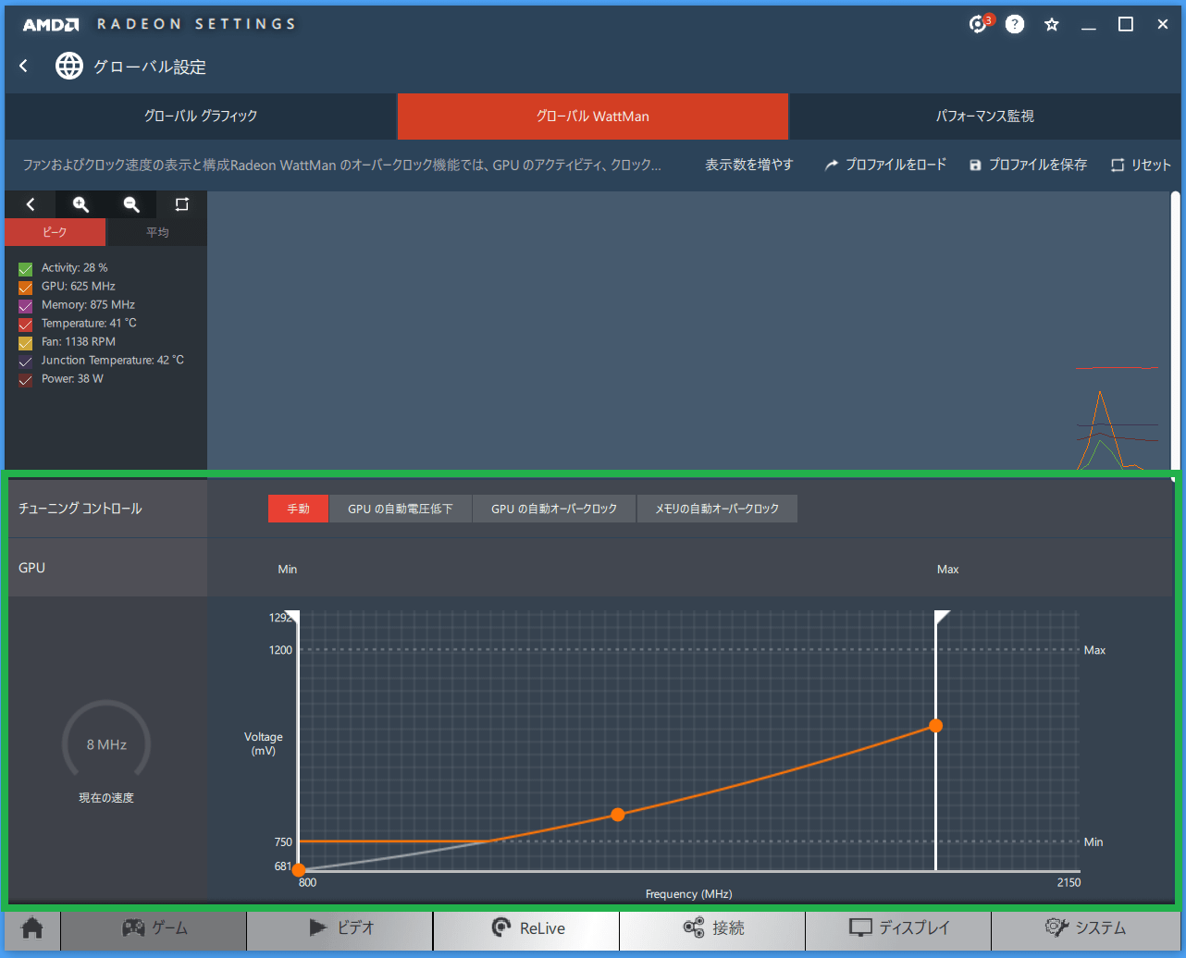Open the ReLive section

click(x=526, y=928)
